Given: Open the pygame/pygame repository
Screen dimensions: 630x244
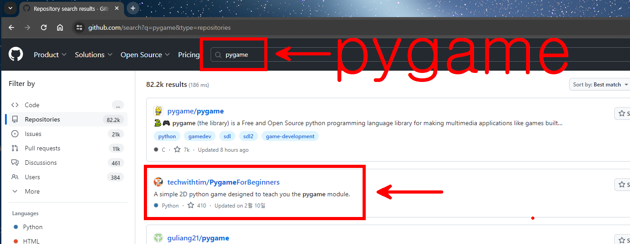Looking at the screenshot, I should point(195,111).
